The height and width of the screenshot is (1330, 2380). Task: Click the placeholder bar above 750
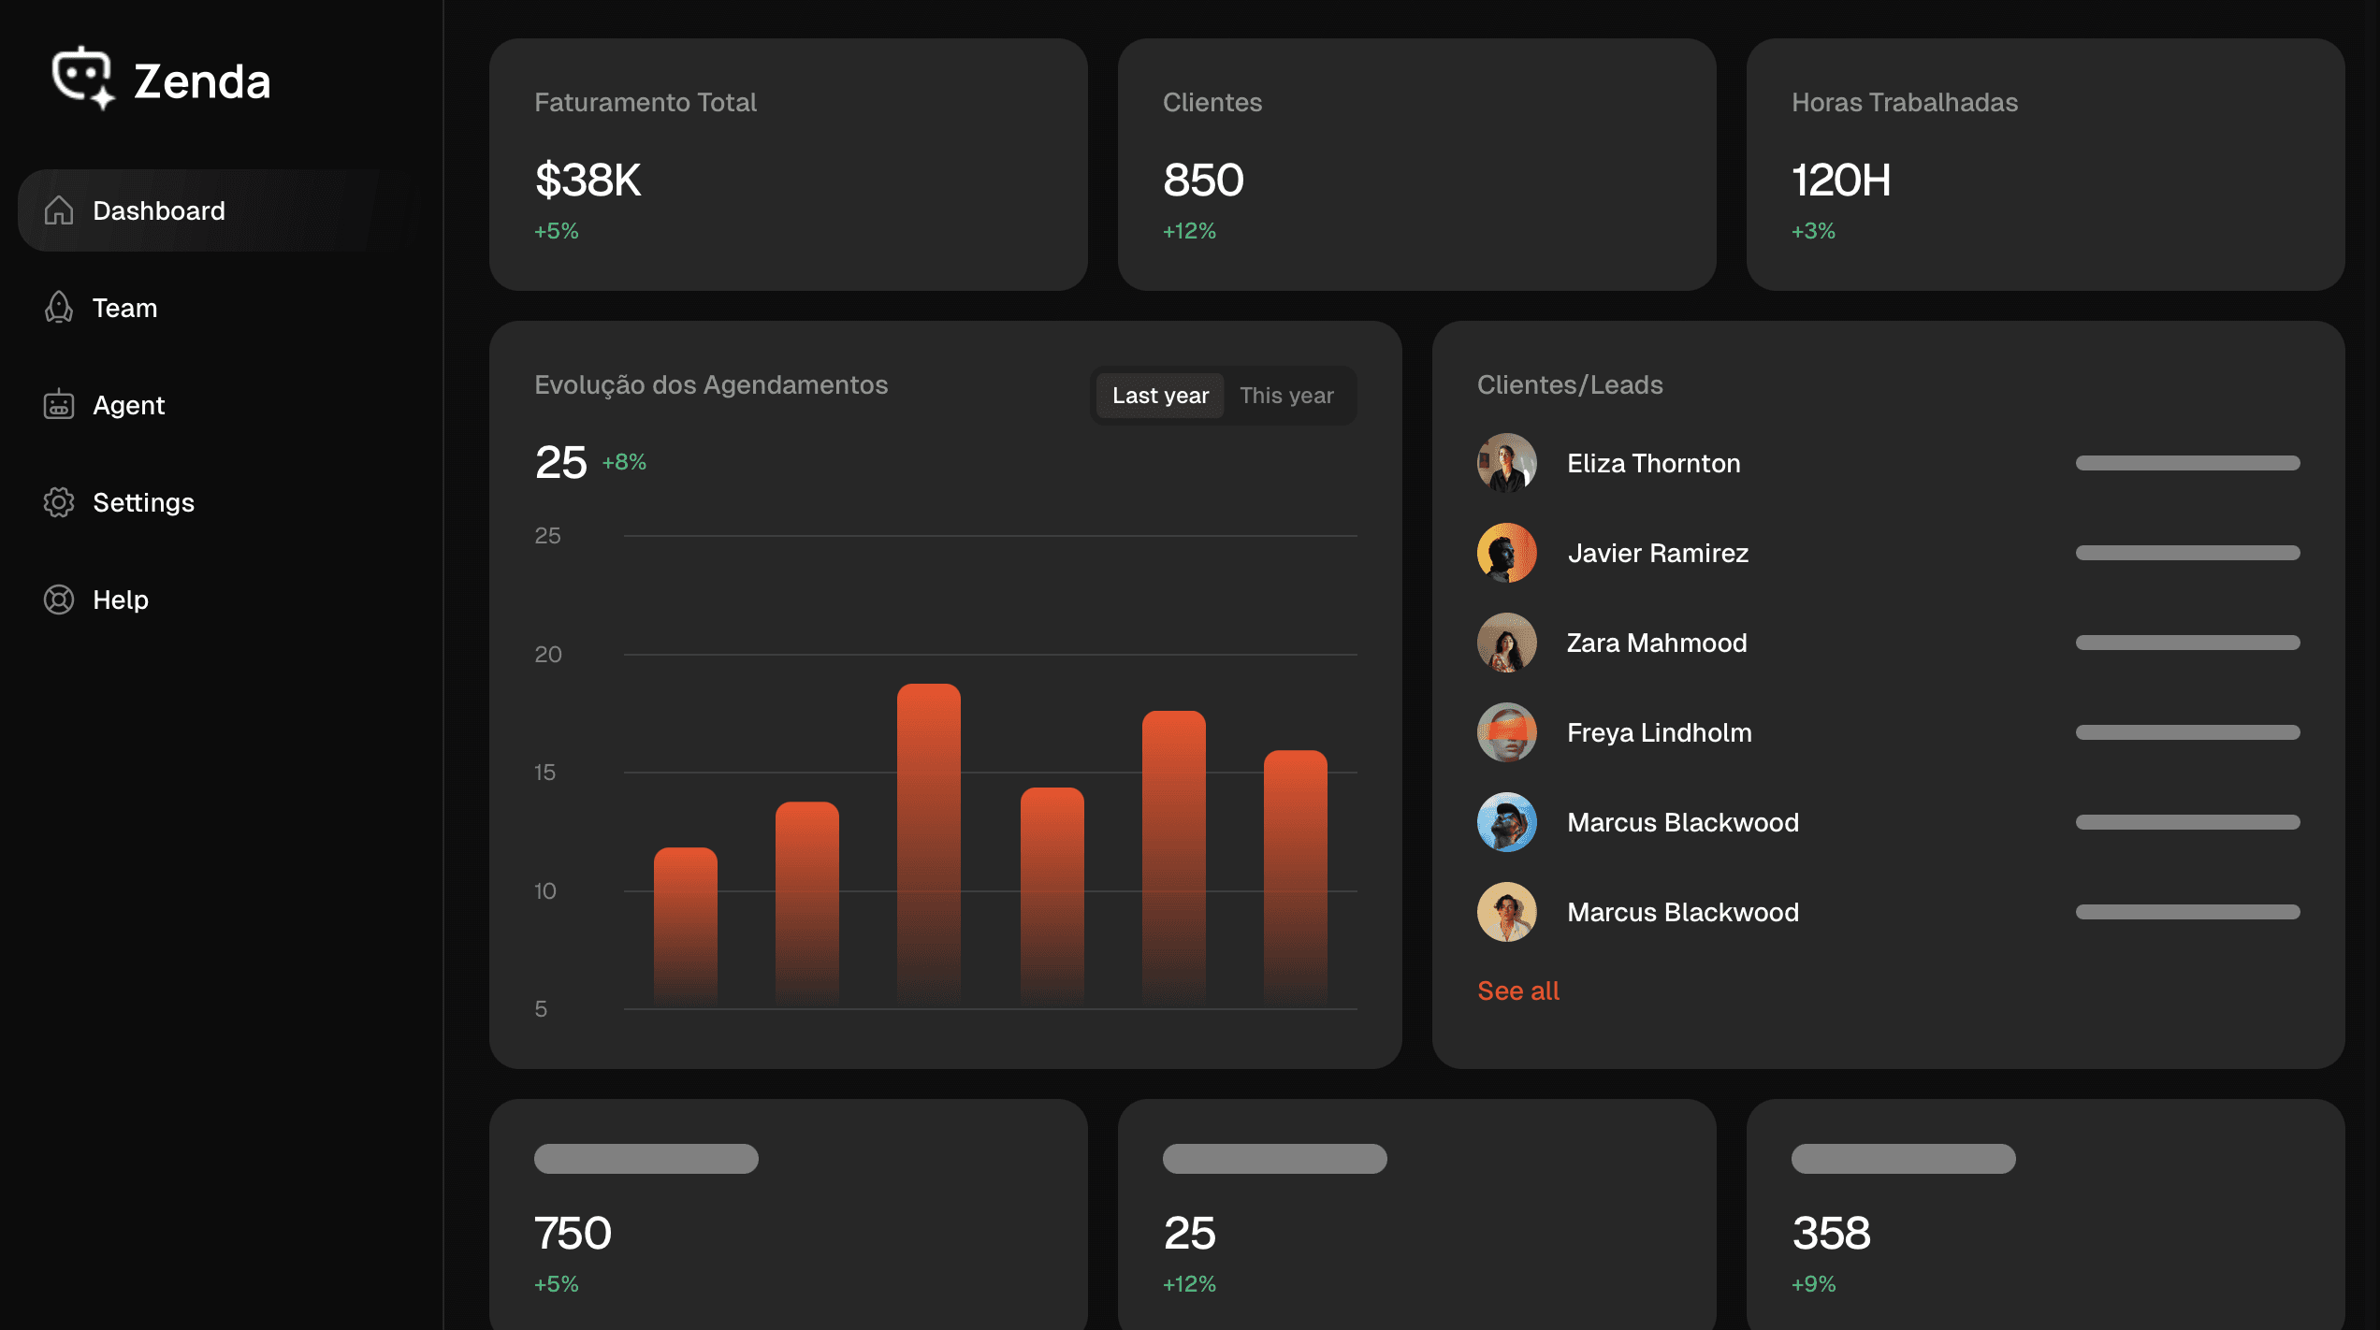coord(646,1159)
